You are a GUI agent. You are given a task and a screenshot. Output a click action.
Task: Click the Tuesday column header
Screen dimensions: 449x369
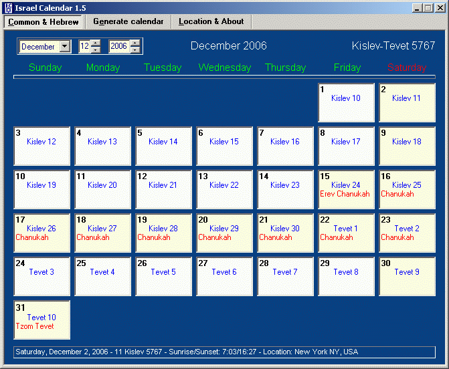pyautogui.click(x=163, y=68)
